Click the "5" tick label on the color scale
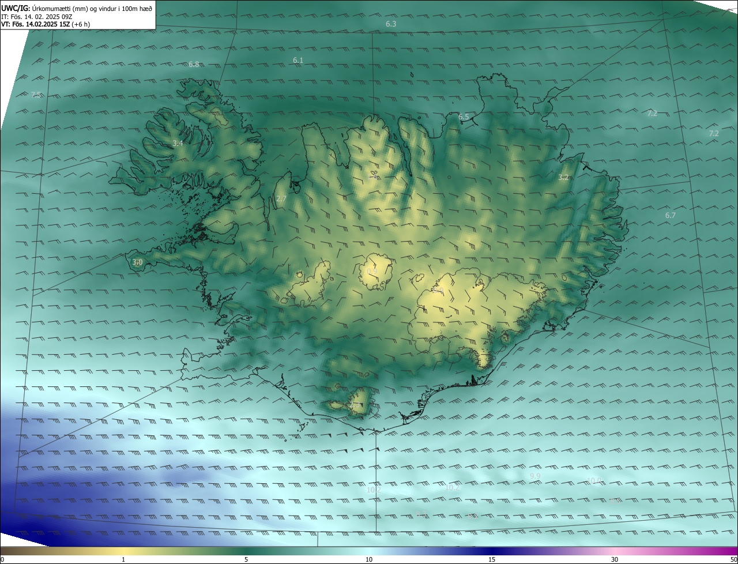This screenshot has width=738, height=564. click(x=246, y=559)
